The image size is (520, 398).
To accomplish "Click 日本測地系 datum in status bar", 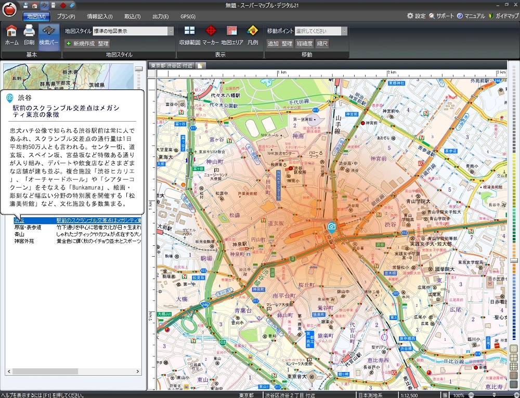I will click(370, 395).
